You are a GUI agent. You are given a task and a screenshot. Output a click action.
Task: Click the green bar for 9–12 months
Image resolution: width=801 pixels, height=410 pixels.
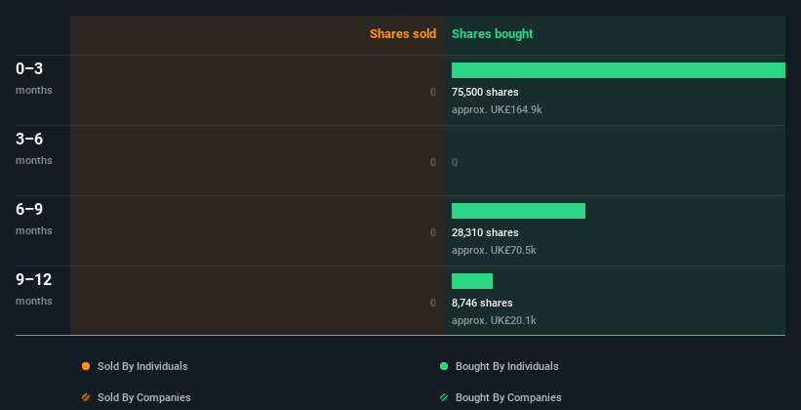coord(472,281)
